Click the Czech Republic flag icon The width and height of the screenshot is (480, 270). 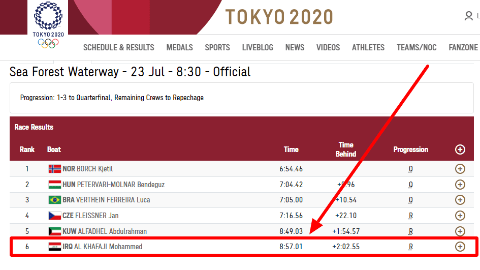[54, 216]
